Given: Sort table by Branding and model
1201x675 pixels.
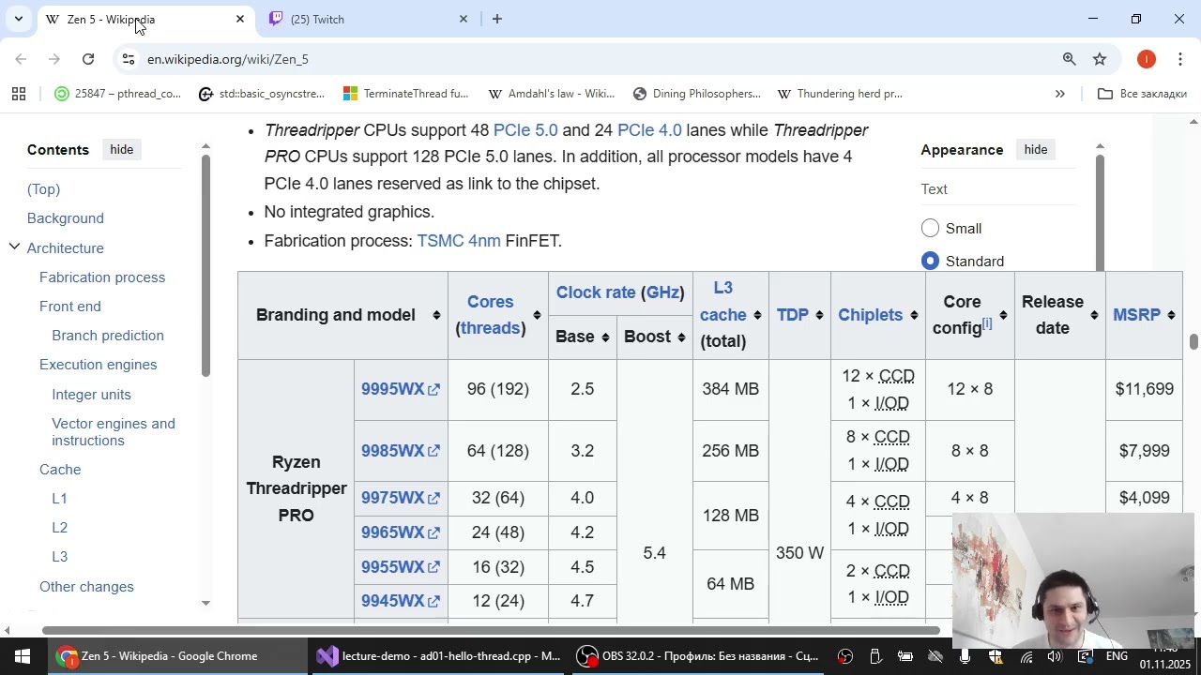Looking at the screenshot, I should [436, 315].
